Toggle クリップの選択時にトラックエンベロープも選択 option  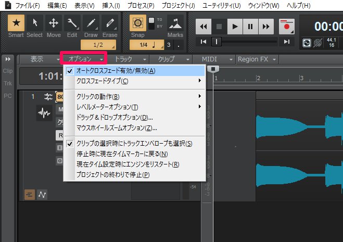[x=134, y=144]
